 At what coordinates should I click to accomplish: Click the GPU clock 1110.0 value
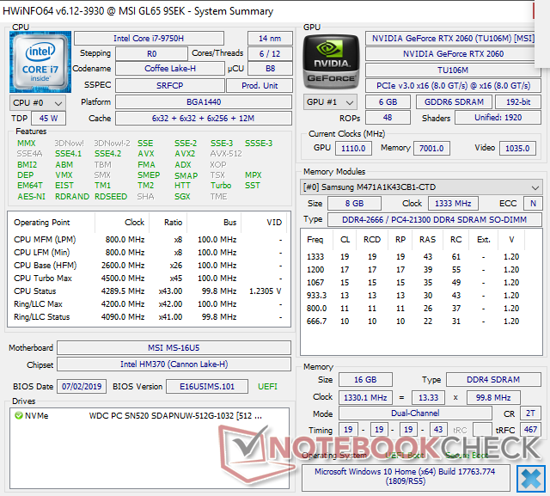point(353,149)
